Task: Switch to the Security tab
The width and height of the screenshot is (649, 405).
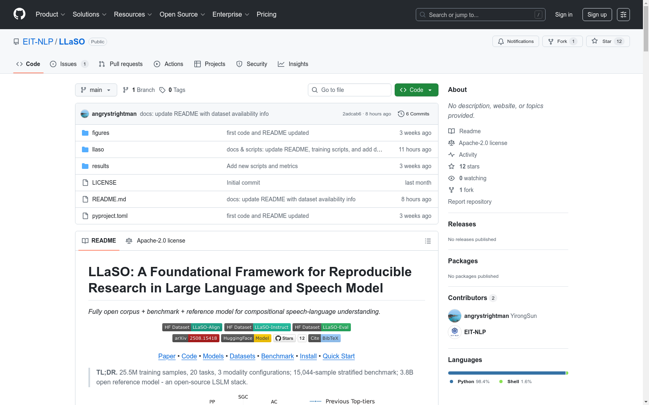Action: [251, 64]
